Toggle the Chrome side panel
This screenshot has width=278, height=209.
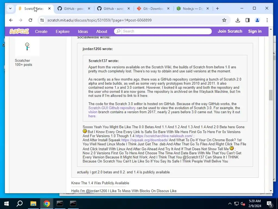point(248,20)
